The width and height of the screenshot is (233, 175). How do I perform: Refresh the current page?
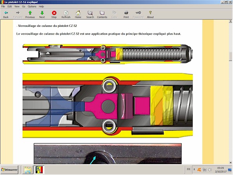coord(66,15)
